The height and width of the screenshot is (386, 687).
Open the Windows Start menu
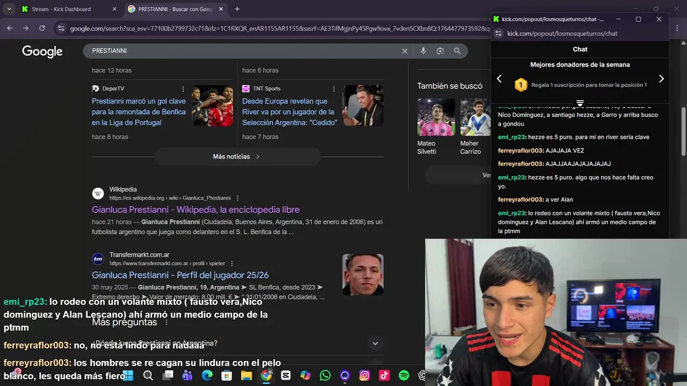click(x=128, y=376)
